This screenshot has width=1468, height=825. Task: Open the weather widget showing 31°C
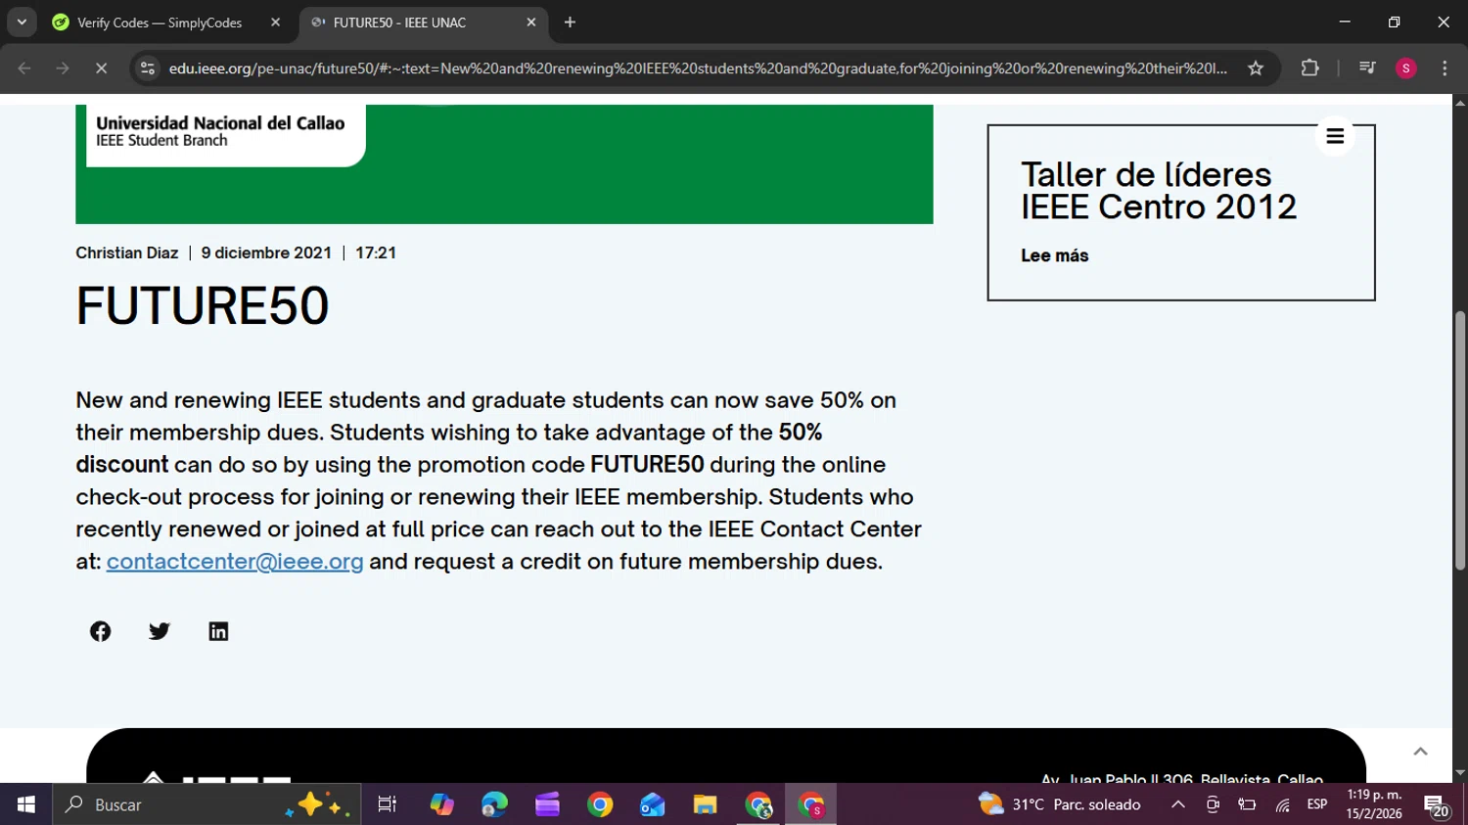coord(1060,804)
